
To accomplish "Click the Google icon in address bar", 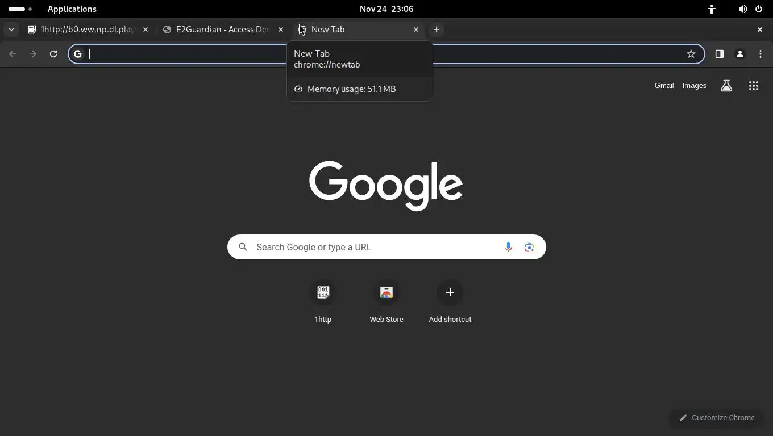I will 78,54.
